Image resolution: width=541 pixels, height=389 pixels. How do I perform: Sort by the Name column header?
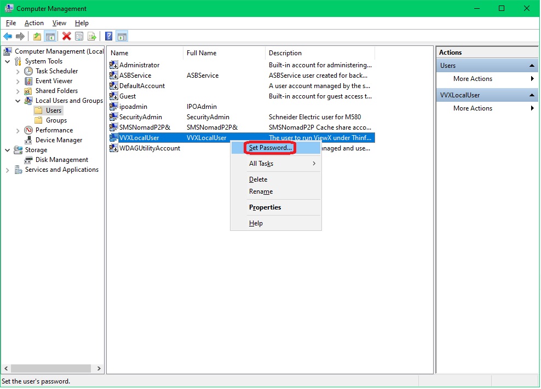pyautogui.click(x=145, y=53)
